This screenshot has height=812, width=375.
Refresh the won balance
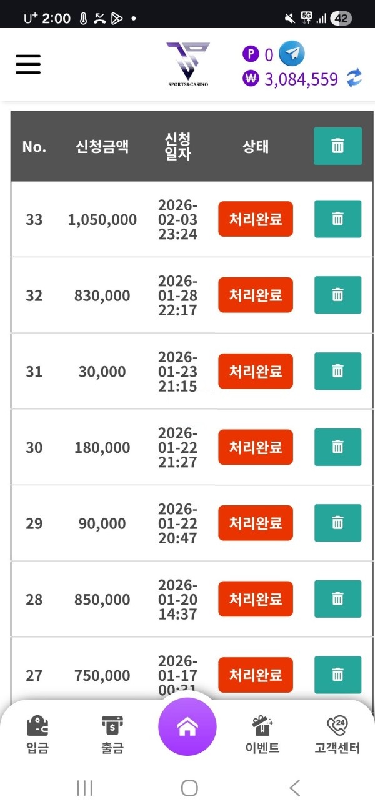(x=354, y=79)
